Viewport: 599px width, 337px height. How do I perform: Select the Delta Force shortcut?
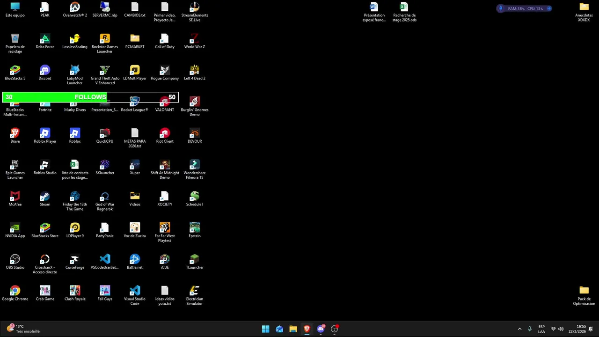point(45,42)
